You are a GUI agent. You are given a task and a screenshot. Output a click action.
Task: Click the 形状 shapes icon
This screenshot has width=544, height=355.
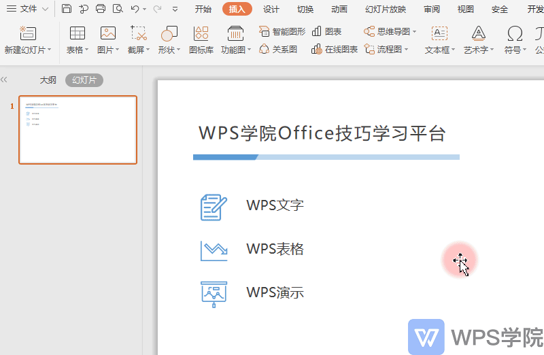click(x=169, y=33)
